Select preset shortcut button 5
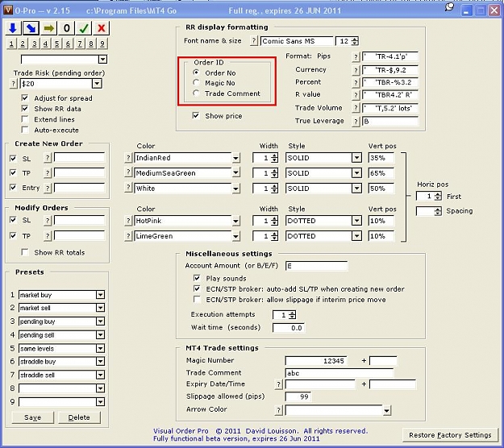 [x=56, y=44]
